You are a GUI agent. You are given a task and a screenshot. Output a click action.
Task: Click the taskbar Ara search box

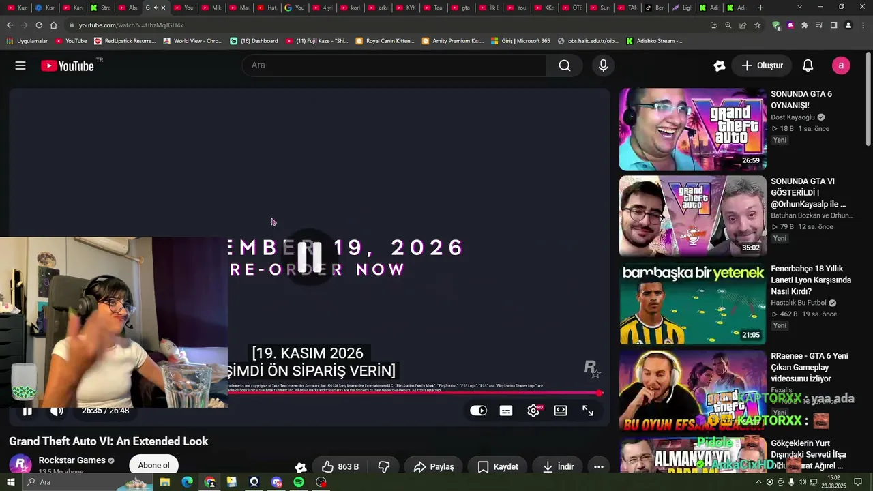[87, 482]
